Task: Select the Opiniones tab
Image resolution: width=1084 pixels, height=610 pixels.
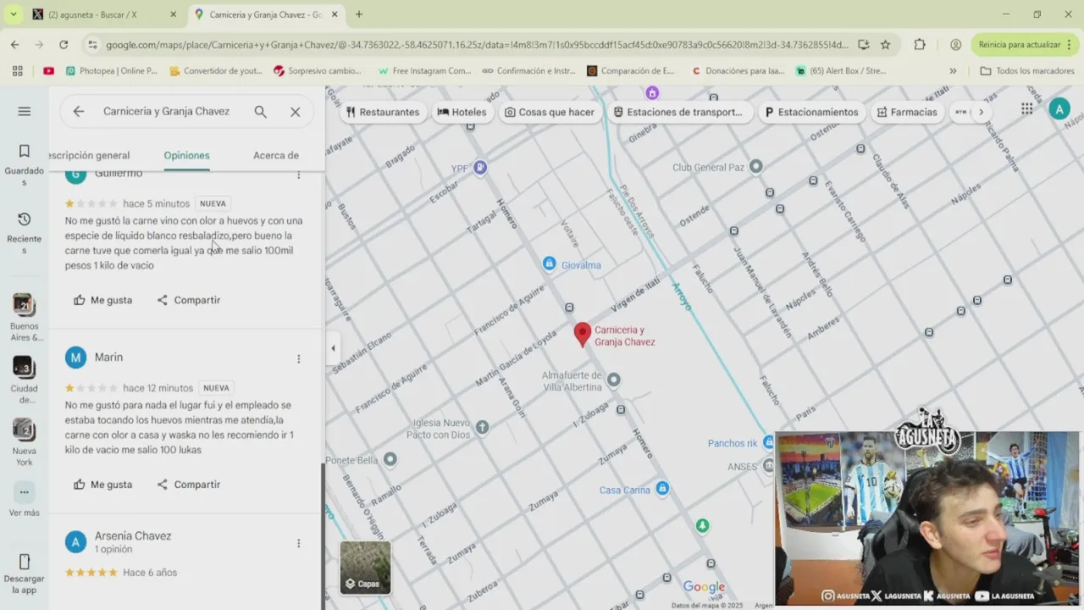Action: 186,155
